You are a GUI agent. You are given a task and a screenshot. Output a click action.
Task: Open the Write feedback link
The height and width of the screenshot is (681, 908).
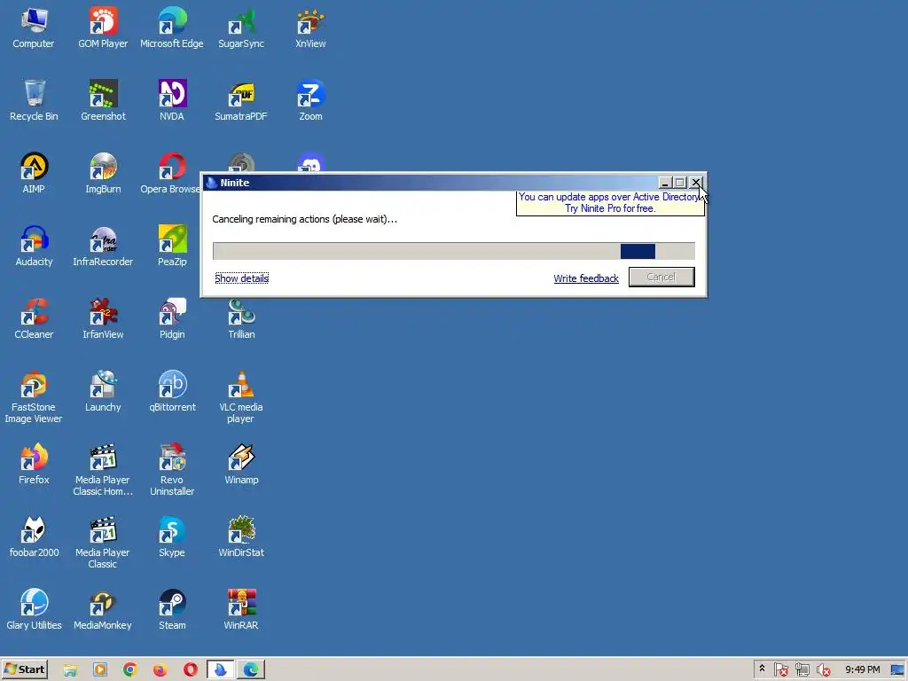click(586, 278)
